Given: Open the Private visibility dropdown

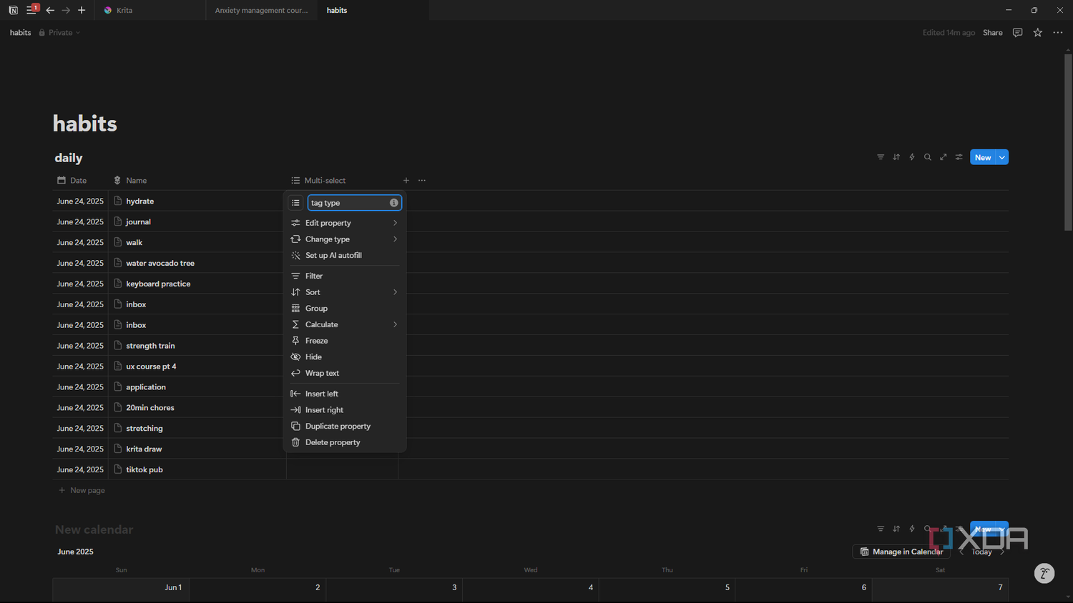Looking at the screenshot, I should 59,33.
